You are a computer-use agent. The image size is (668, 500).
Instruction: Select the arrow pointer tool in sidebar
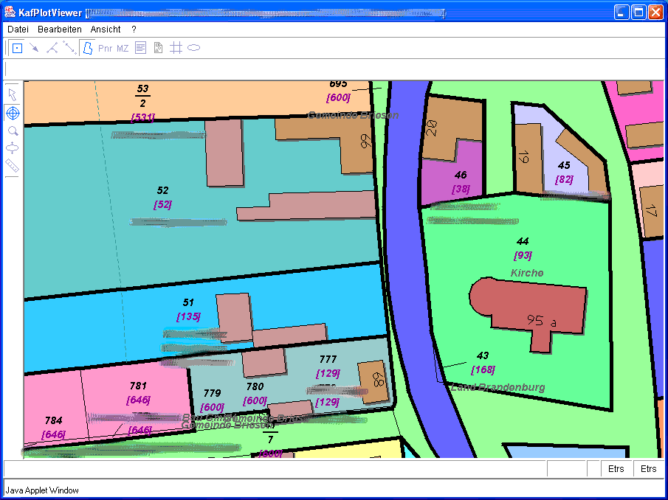pos(13,94)
